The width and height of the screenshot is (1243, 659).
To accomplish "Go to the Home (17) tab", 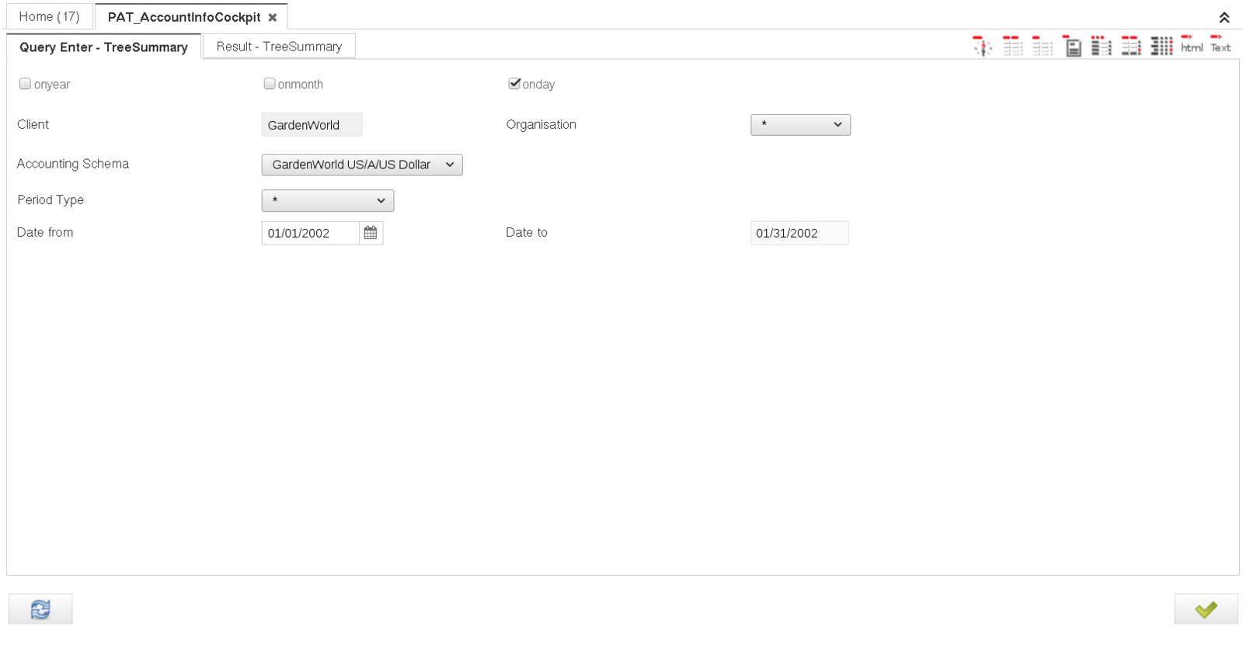I will click(x=49, y=16).
